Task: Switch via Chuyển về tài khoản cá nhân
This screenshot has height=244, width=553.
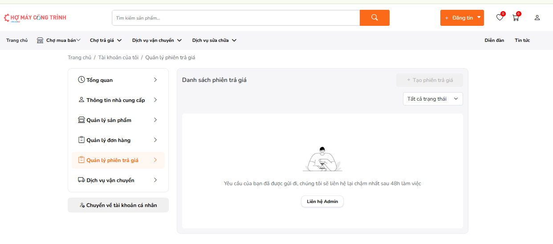Action: point(118,205)
